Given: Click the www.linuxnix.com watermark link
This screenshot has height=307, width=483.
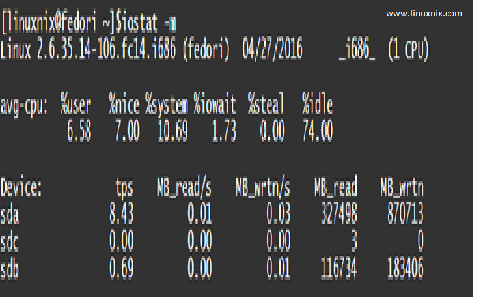Looking at the screenshot, I should 424,13.
